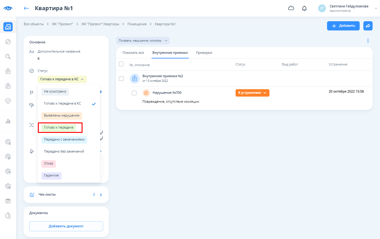
Task: Click the back arrow next to Квартира №1
Action: 26,8
